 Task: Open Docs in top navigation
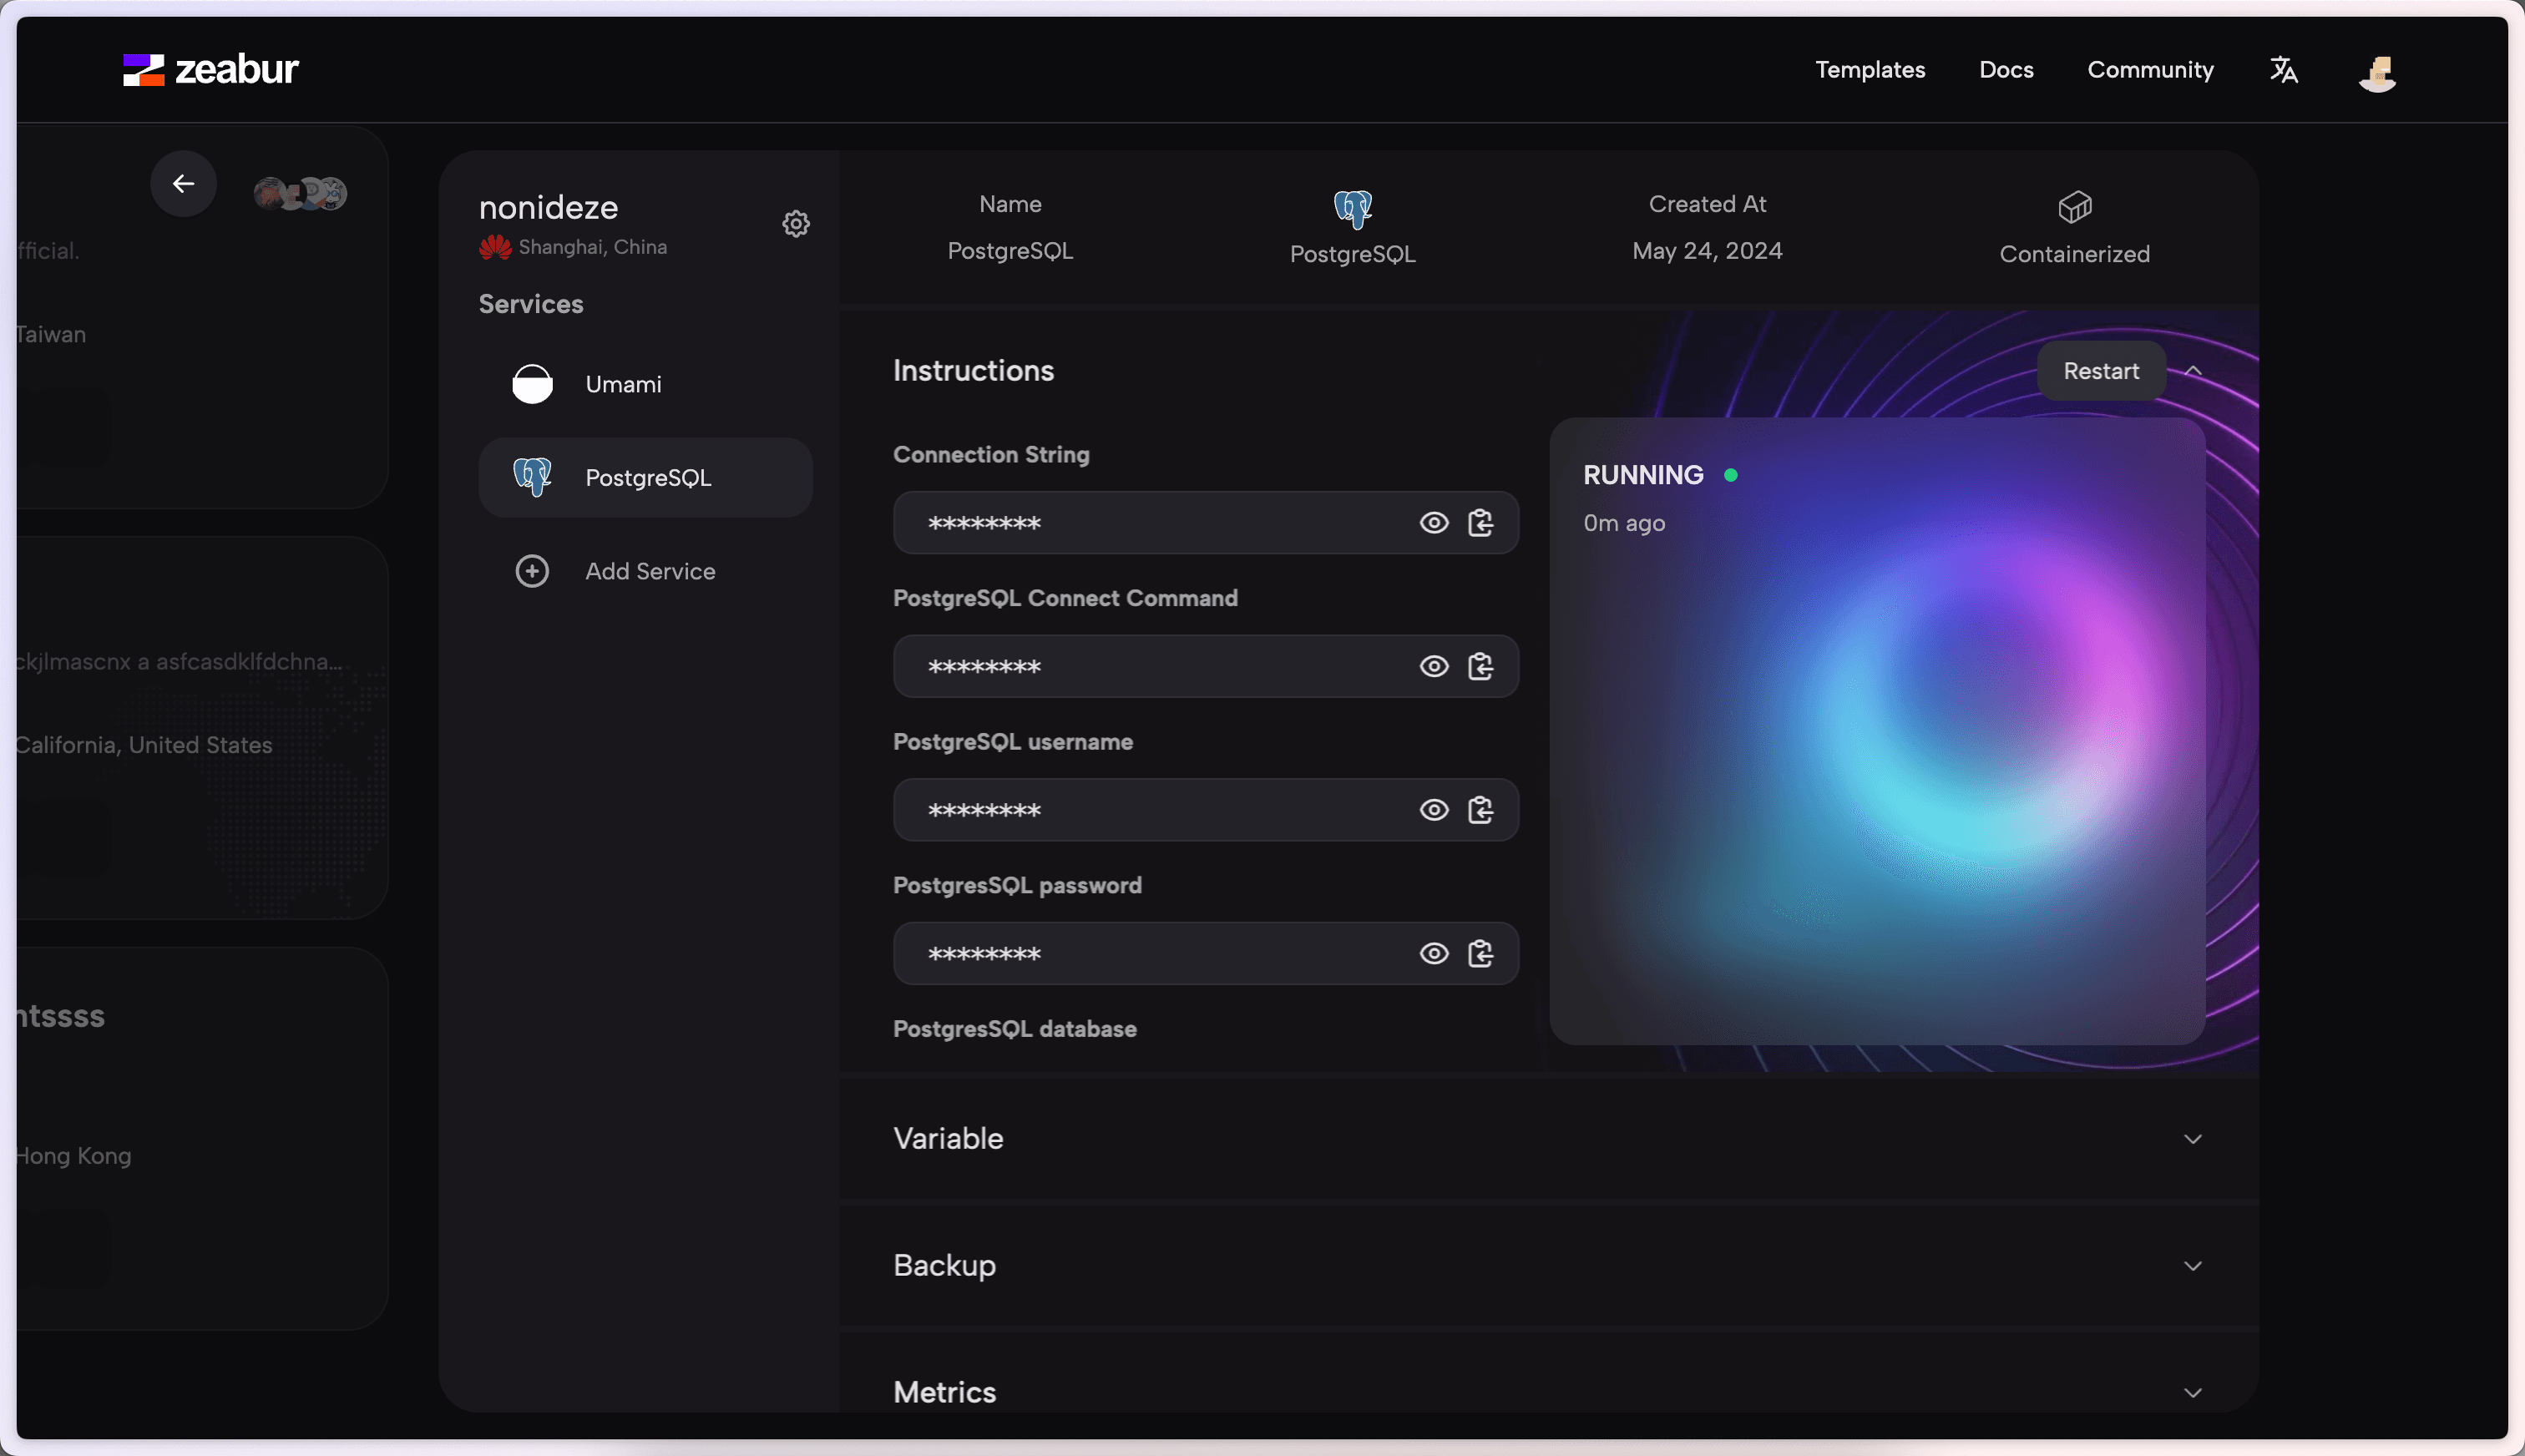[x=2006, y=70]
